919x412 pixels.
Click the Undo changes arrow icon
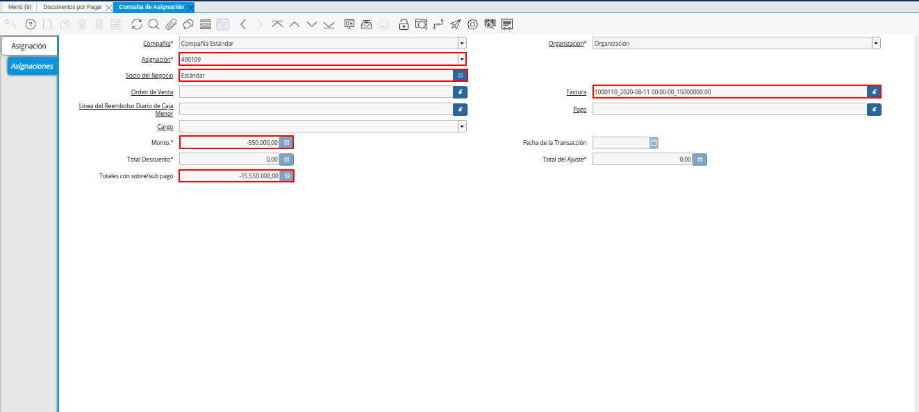point(10,24)
